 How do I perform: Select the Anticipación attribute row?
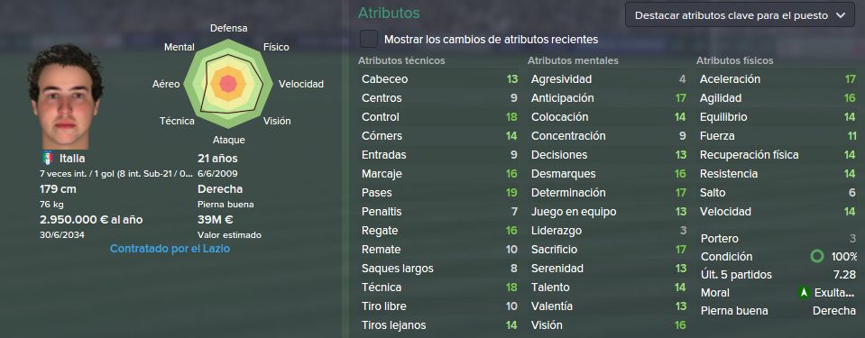(608, 98)
